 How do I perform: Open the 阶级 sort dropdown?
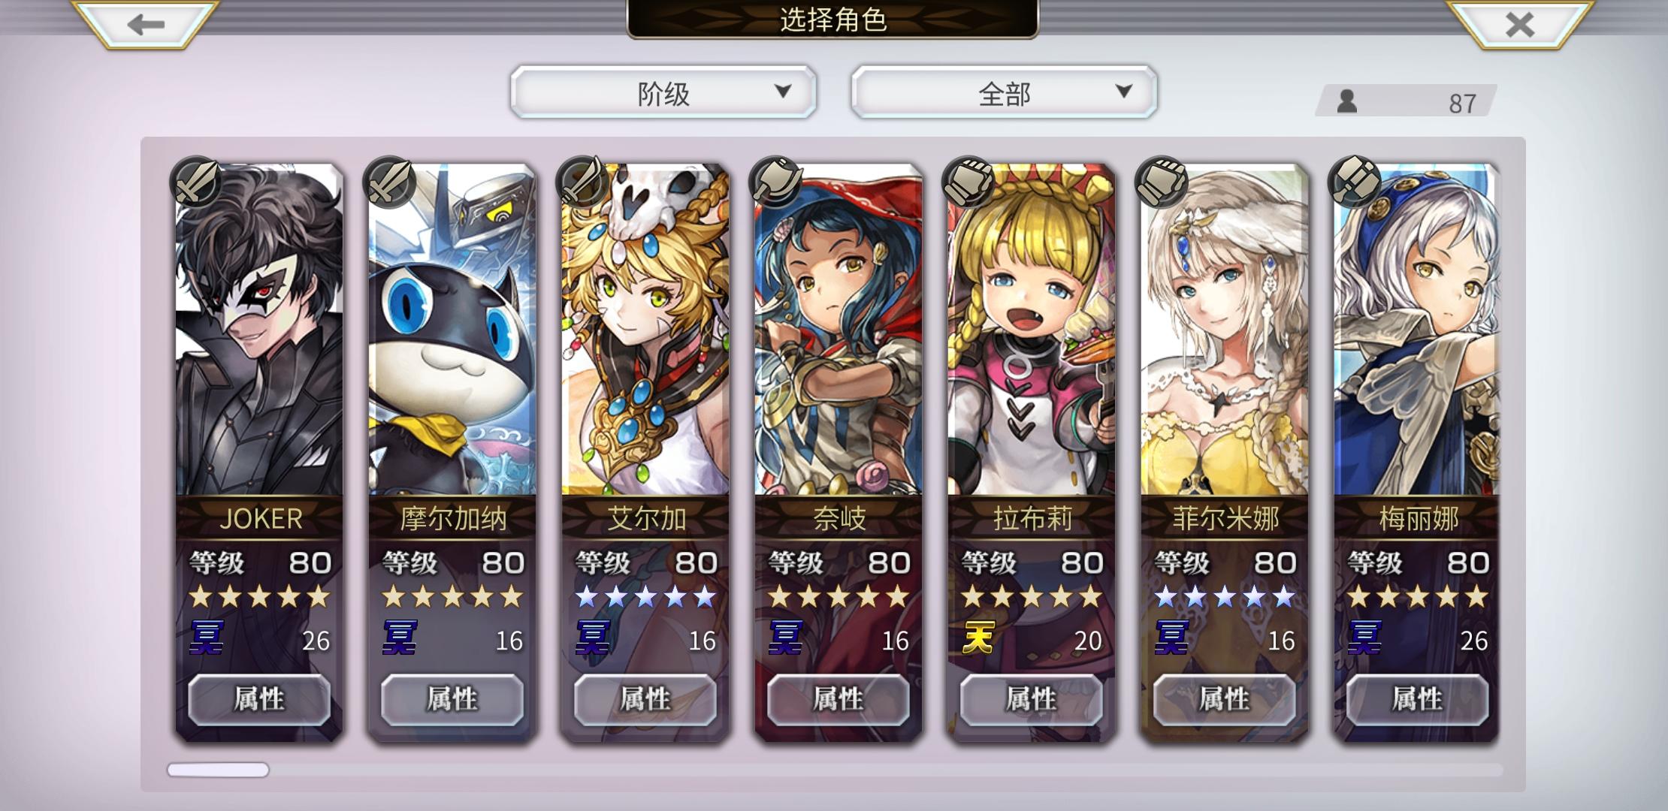tap(663, 92)
